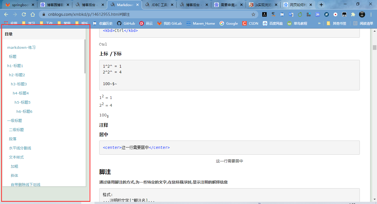The width and height of the screenshot is (377, 204).
Task: Expand the 娱乐 bookmark folder
Action: 82,24
